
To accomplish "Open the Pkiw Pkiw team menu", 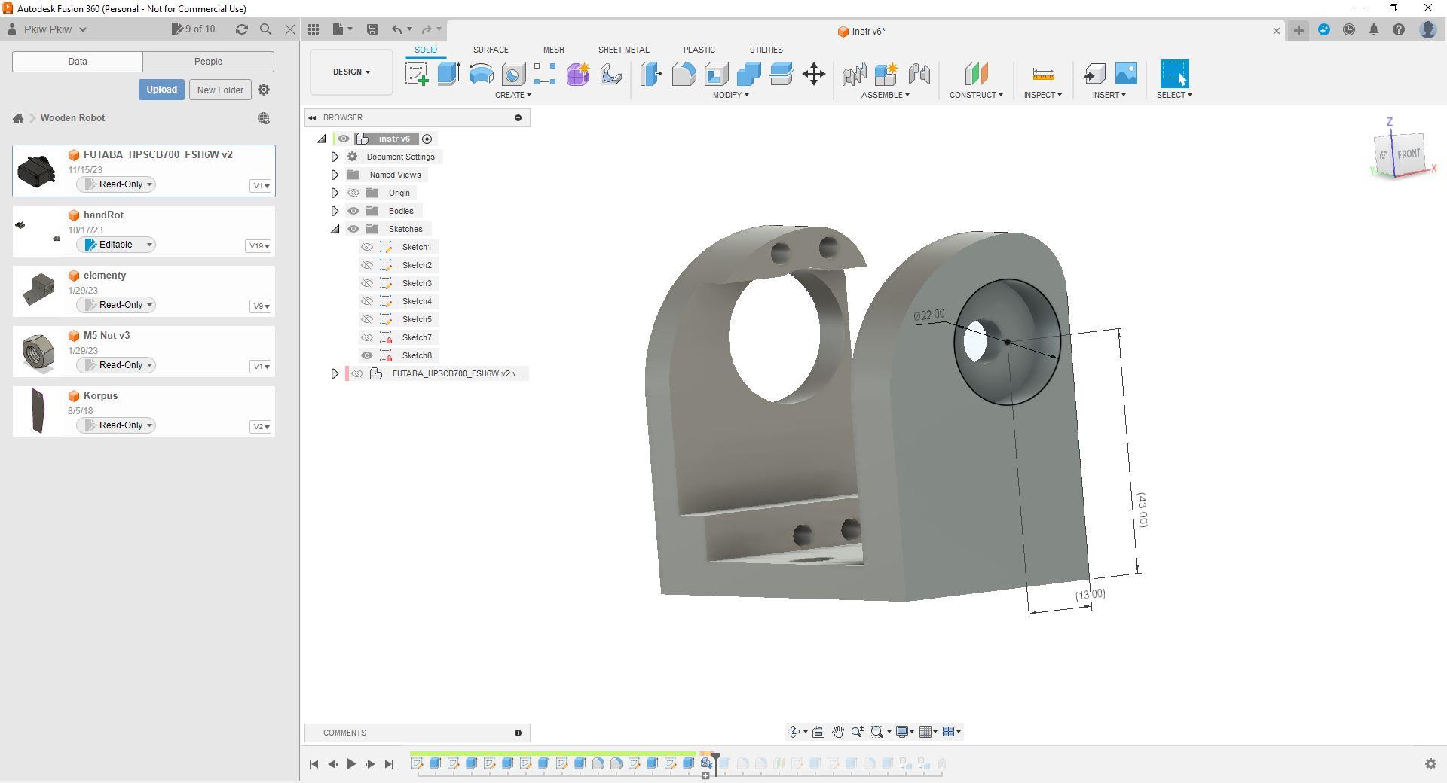I will tap(49, 29).
